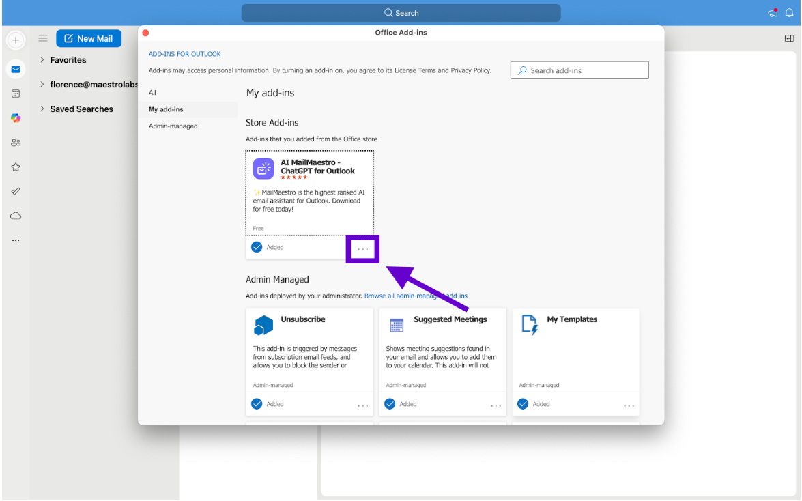Open the megaphone what's new icon
802x501 pixels.
point(773,13)
